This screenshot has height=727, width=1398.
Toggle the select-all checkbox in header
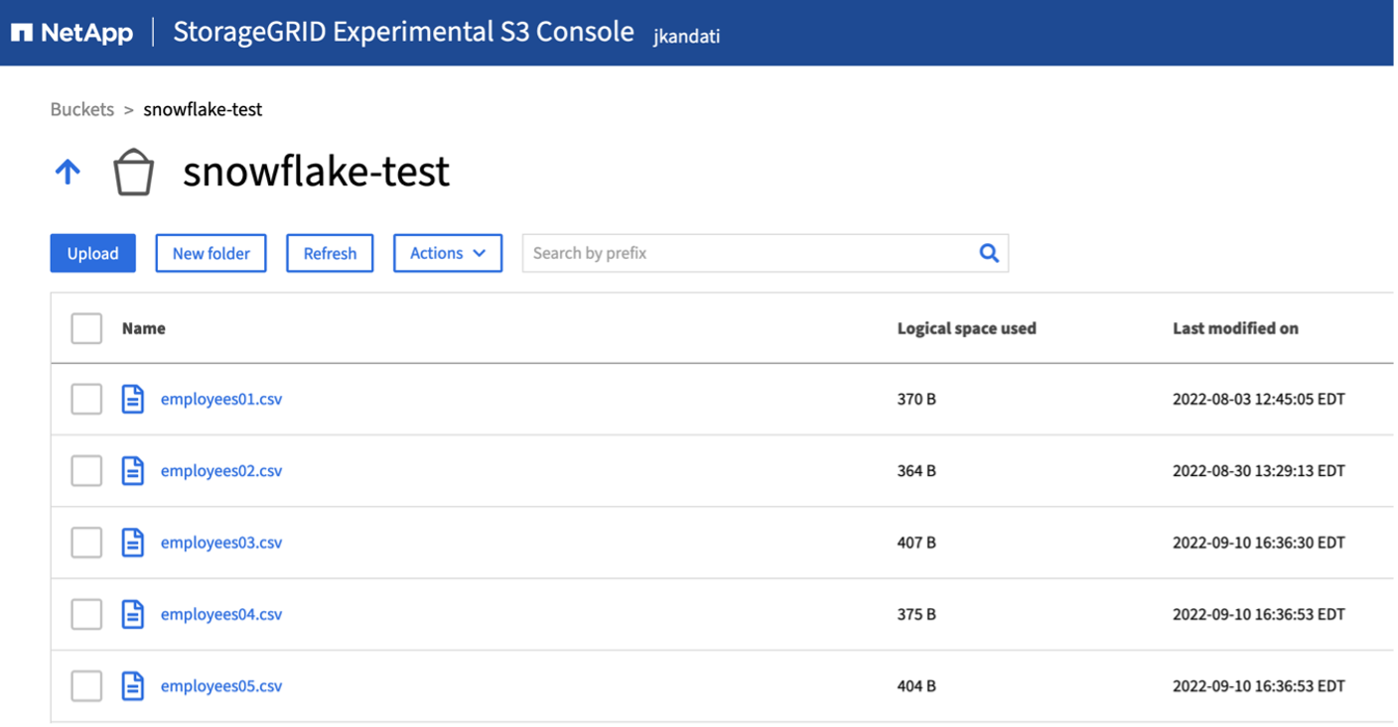coord(86,328)
